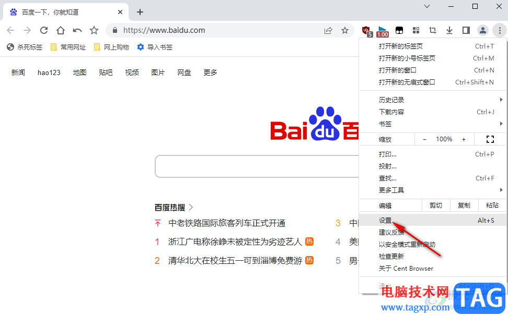508x315 pixels.
Task: Open the 杀死标签 bookmark
Action: 25,47
